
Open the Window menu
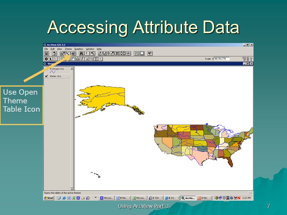tap(90, 49)
